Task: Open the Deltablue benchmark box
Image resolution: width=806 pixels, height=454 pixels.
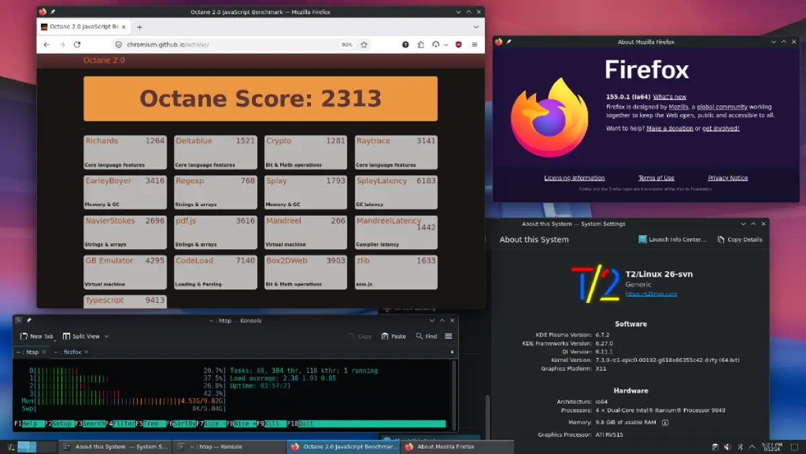Action: click(216, 152)
